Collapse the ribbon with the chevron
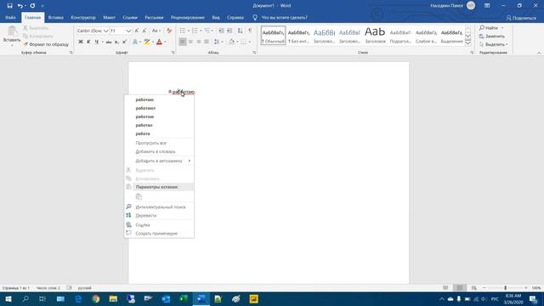This screenshot has width=544, height=306. click(x=539, y=53)
